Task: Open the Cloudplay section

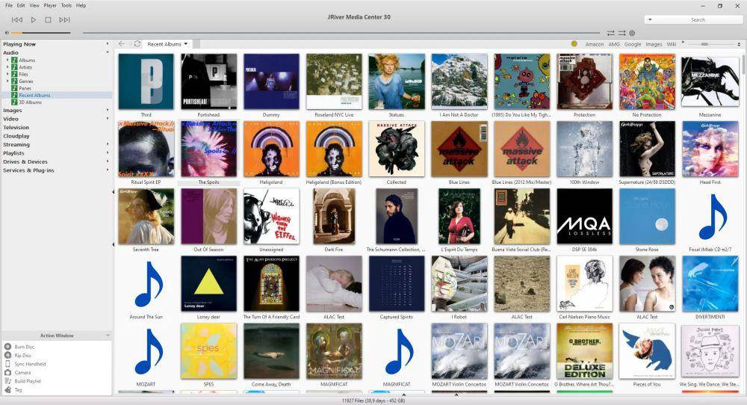Action: pos(16,136)
